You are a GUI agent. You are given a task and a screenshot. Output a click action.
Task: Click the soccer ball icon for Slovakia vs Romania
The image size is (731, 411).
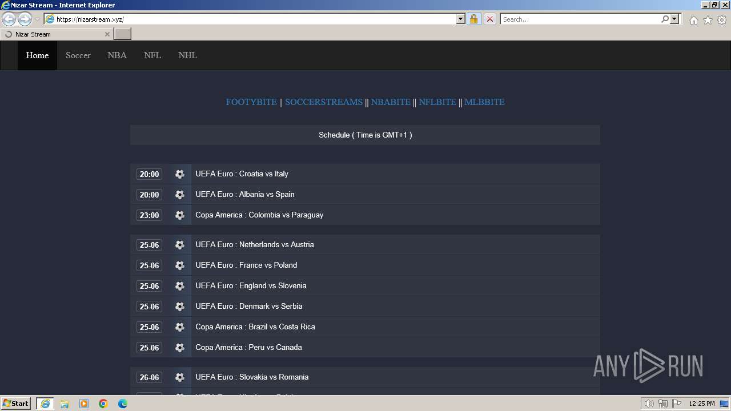click(x=180, y=377)
